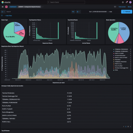Click the Search Elastic global field
The image size is (133, 133).
point(66,2)
